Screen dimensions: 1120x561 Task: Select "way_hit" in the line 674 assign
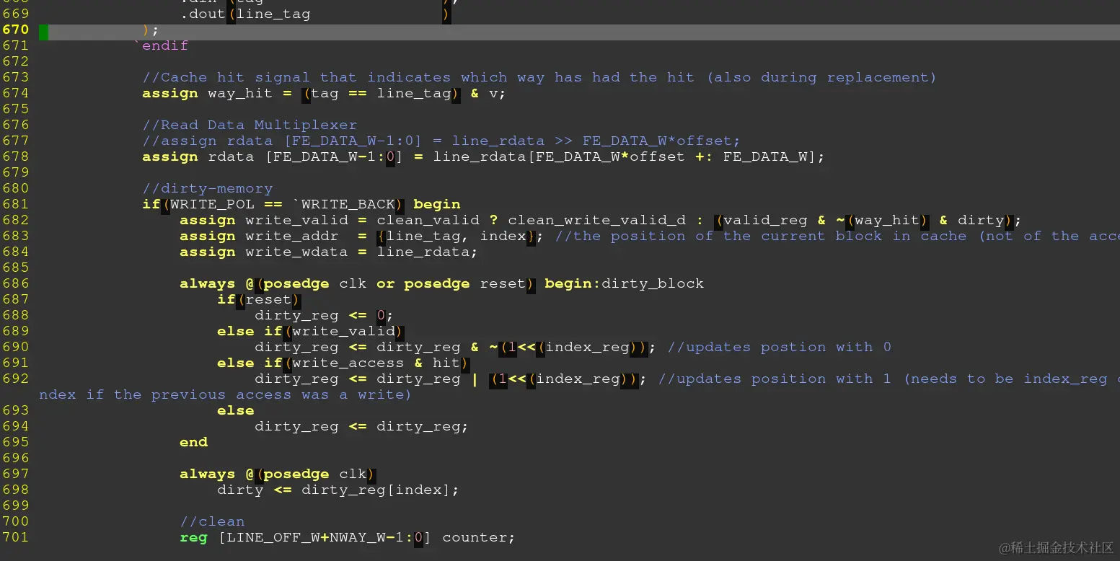coord(240,93)
